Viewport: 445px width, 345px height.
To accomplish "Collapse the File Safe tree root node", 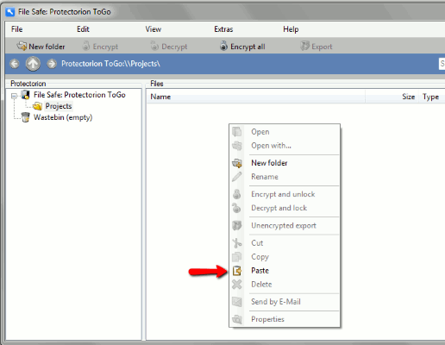I will 14,96.
